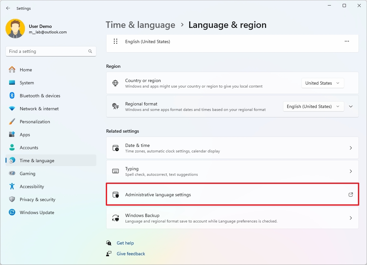Select Time & language sidebar item
This screenshot has height=265, width=367.
click(51, 161)
